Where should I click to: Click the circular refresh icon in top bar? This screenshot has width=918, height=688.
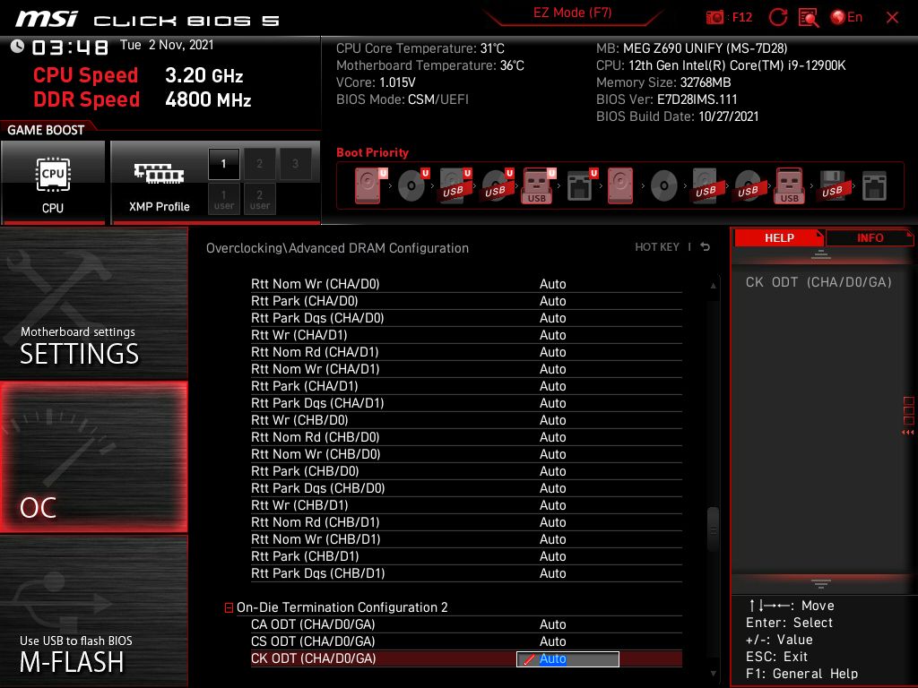(x=777, y=18)
